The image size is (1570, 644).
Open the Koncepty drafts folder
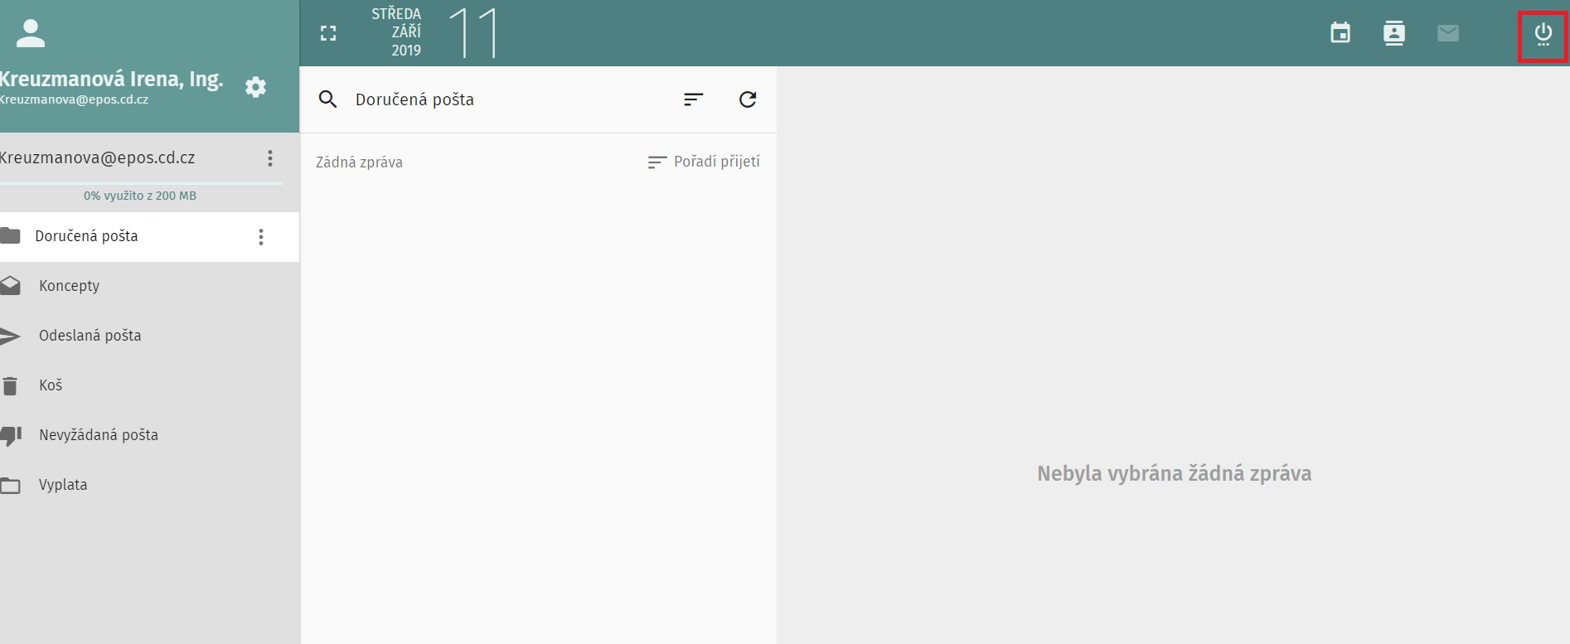pos(149,286)
